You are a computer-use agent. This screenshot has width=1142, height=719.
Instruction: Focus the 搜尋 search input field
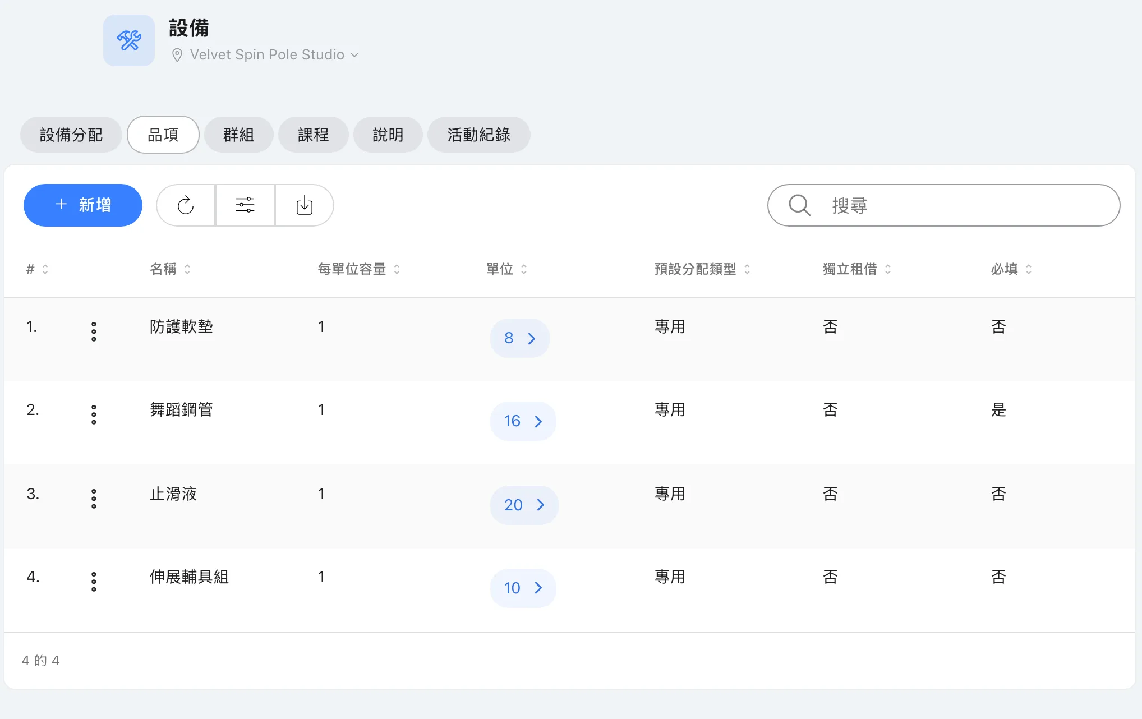tap(944, 205)
